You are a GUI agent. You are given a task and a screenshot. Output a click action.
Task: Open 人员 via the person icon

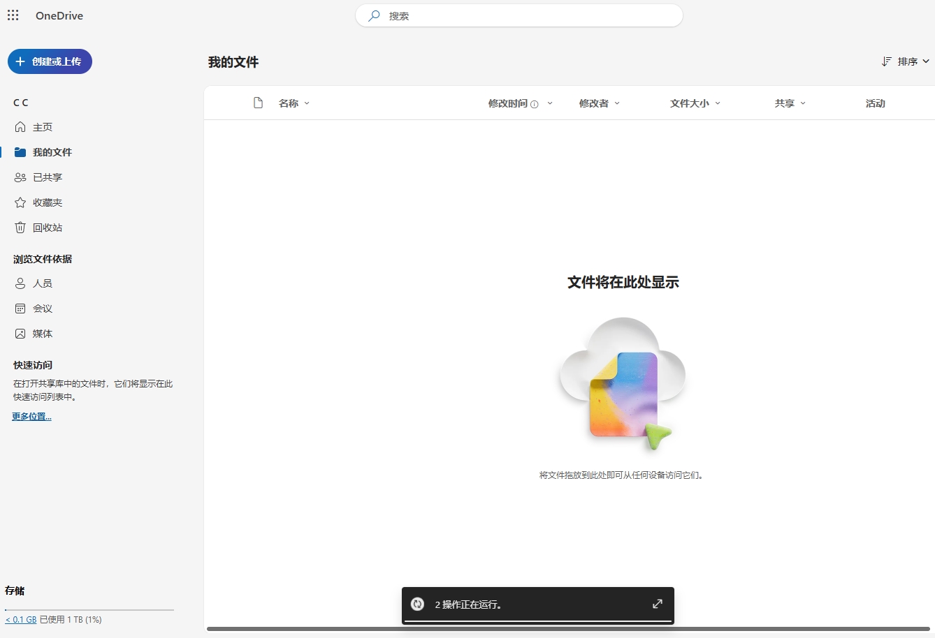(x=20, y=283)
